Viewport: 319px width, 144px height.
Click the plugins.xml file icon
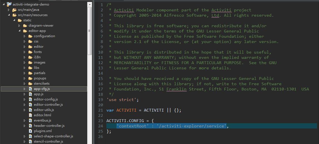coord(30,131)
